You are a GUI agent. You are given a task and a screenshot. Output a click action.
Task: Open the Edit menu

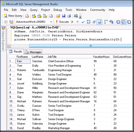(14, 10)
